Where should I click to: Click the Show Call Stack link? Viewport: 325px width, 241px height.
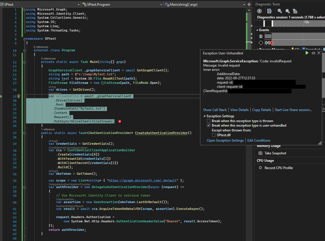(x=215, y=110)
